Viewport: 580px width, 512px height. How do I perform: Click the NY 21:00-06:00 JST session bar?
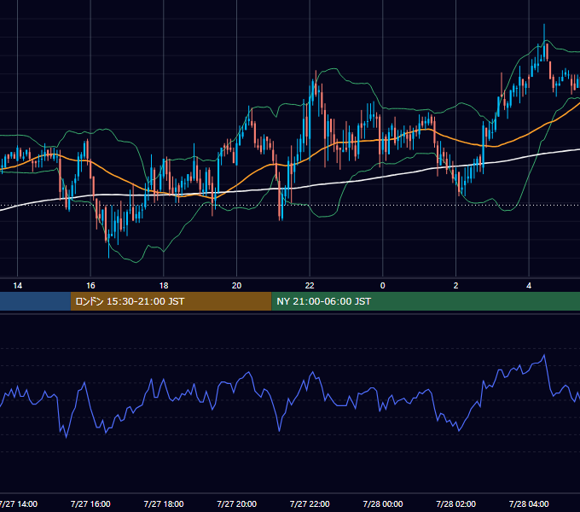click(426, 301)
